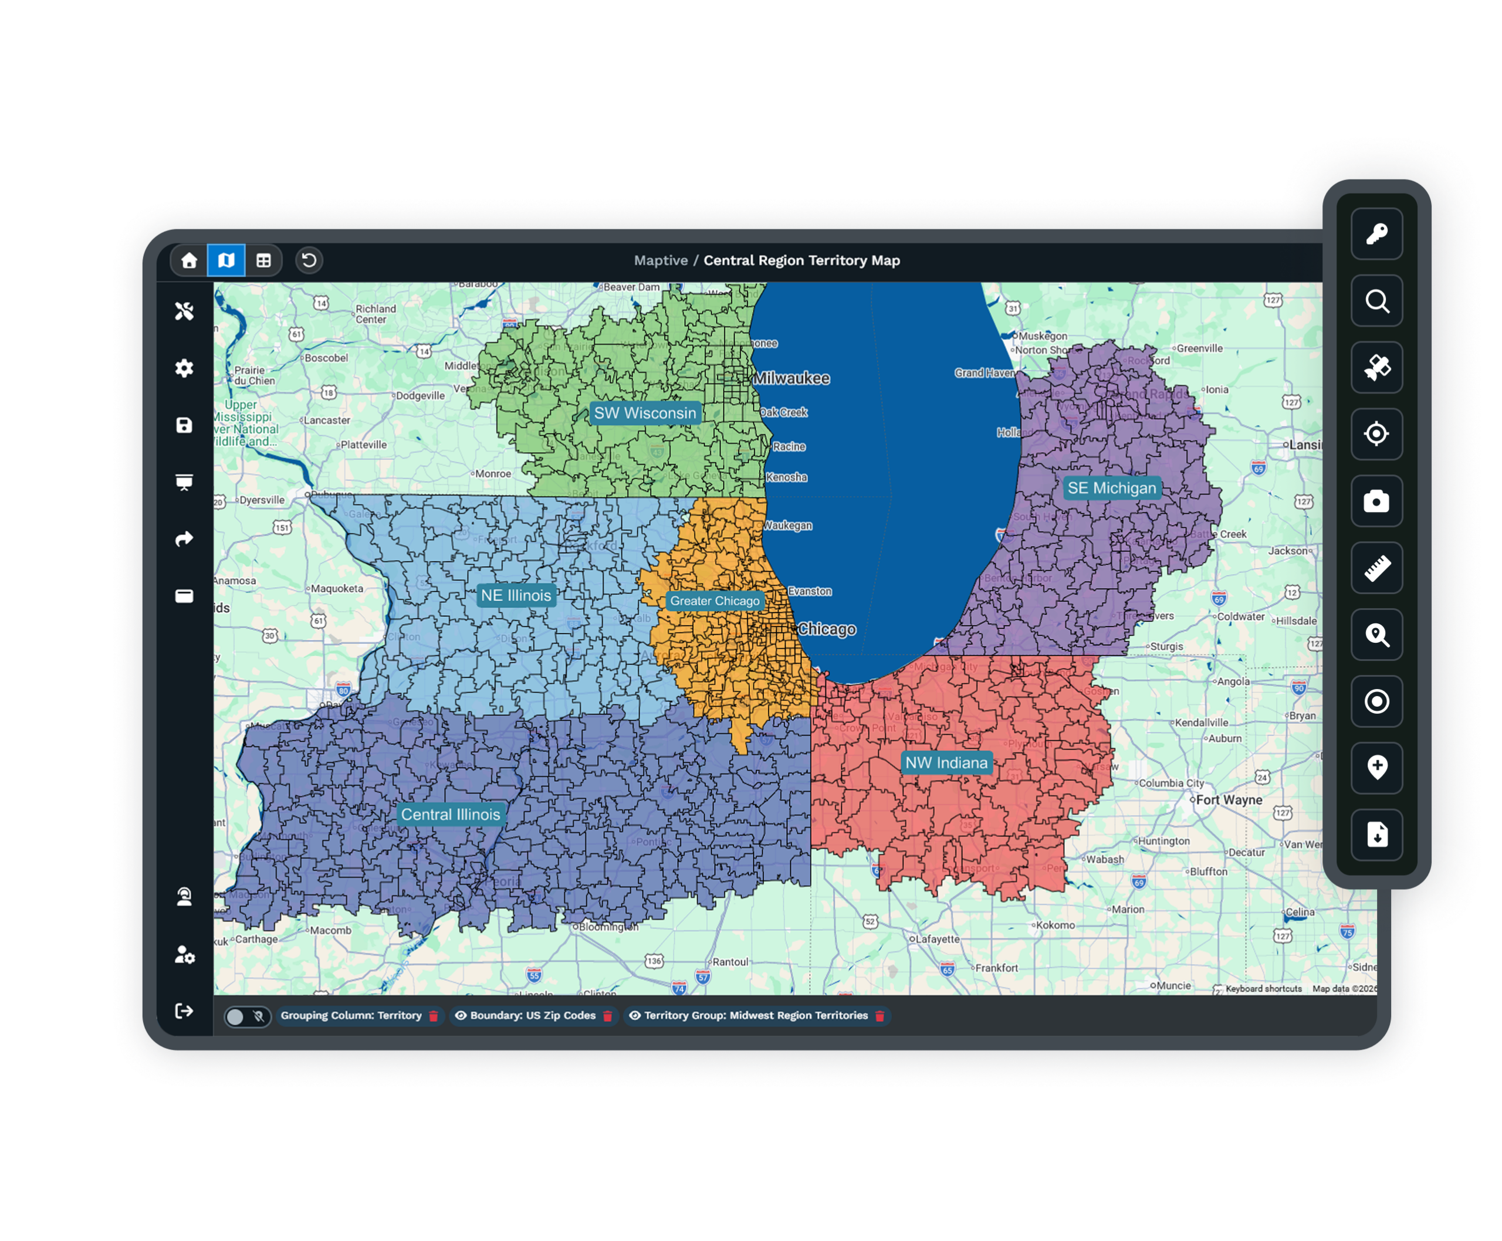The height and width of the screenshot is (1241, 1502).
Task: Open the support agent icon
Action: [x=185, y=897]
